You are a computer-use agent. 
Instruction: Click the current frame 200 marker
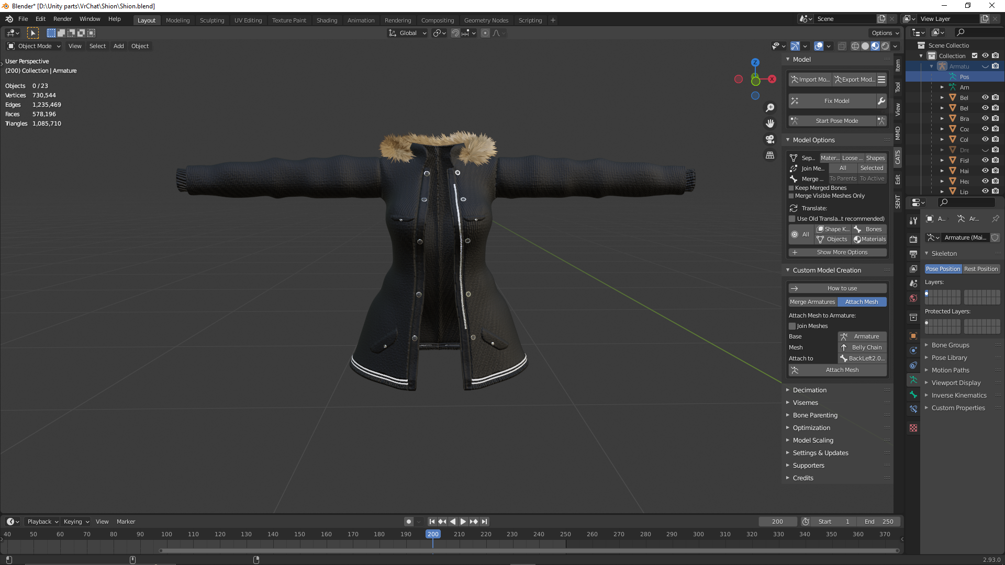433,534
